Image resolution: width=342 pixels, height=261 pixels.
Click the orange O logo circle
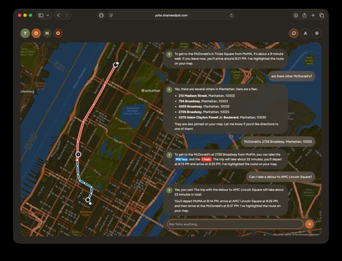point(36,33)
